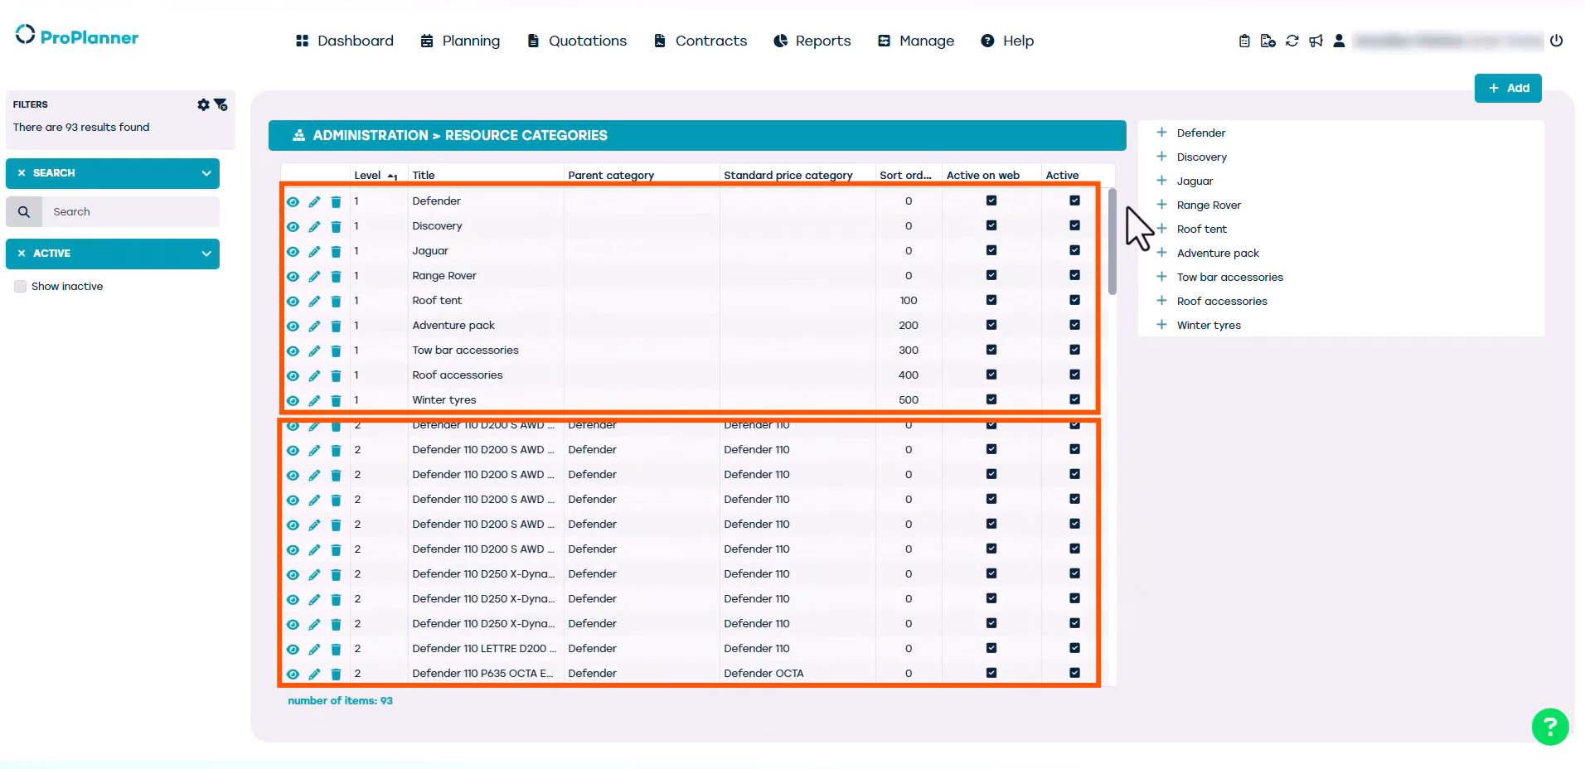This screenshot has width=1585, height=769.
Task: Remove the SEARCH filter with its X
Action: point(22,173)
